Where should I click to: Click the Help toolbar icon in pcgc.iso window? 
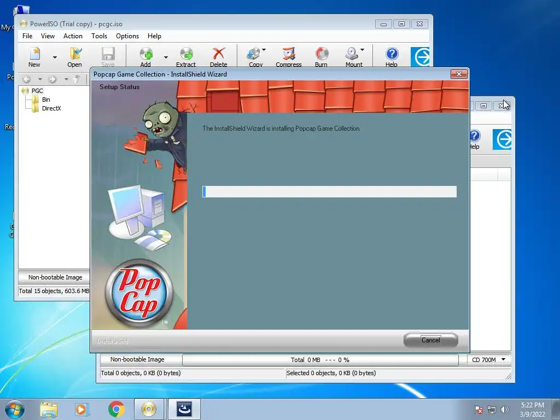click(x=392, y=57)
